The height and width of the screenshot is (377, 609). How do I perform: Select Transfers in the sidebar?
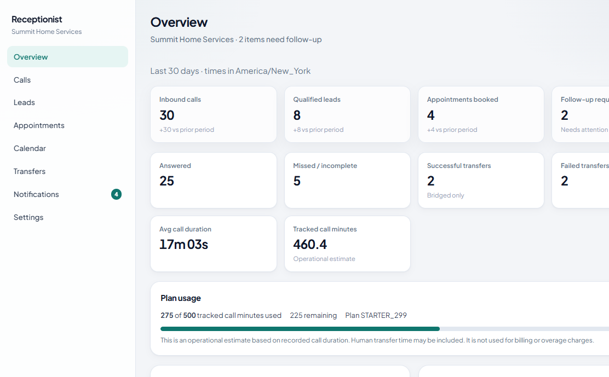67,171
